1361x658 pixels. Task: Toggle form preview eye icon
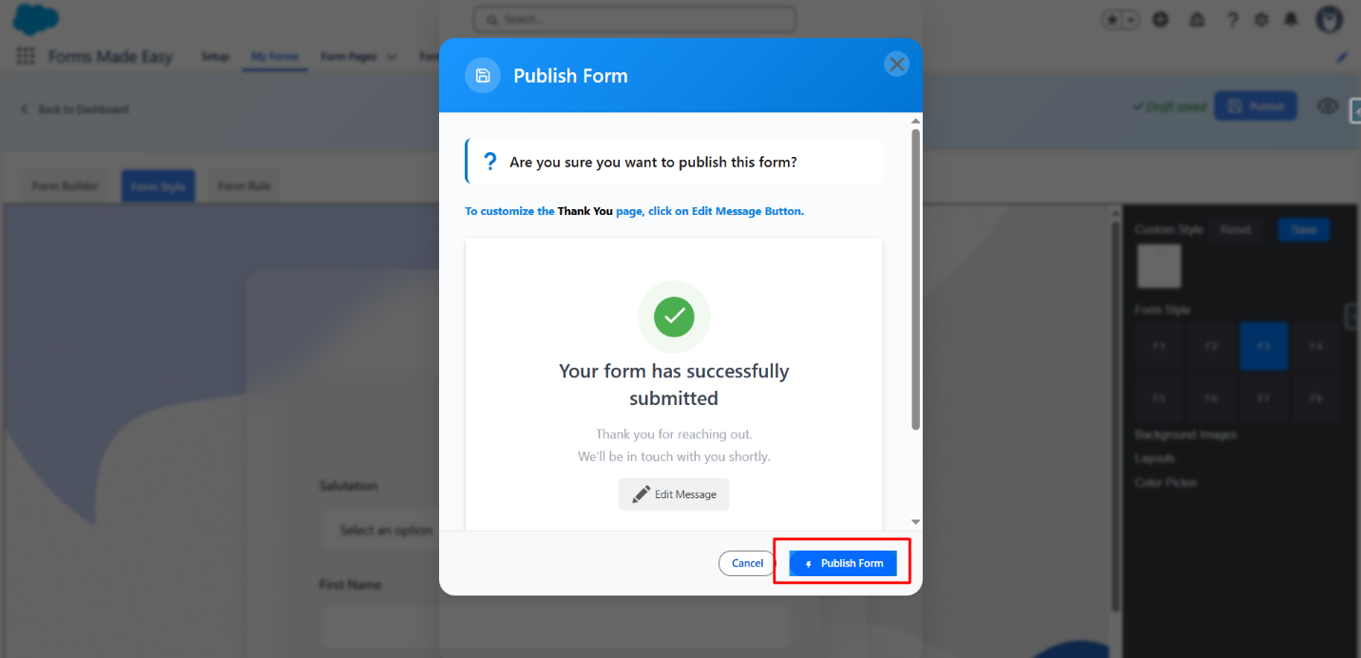click(x=1327, y=106)
